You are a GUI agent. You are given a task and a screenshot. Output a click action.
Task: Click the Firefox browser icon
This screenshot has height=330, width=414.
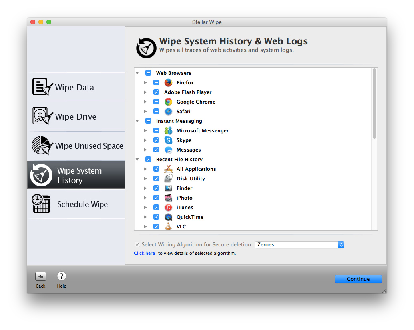click(168, 83)
